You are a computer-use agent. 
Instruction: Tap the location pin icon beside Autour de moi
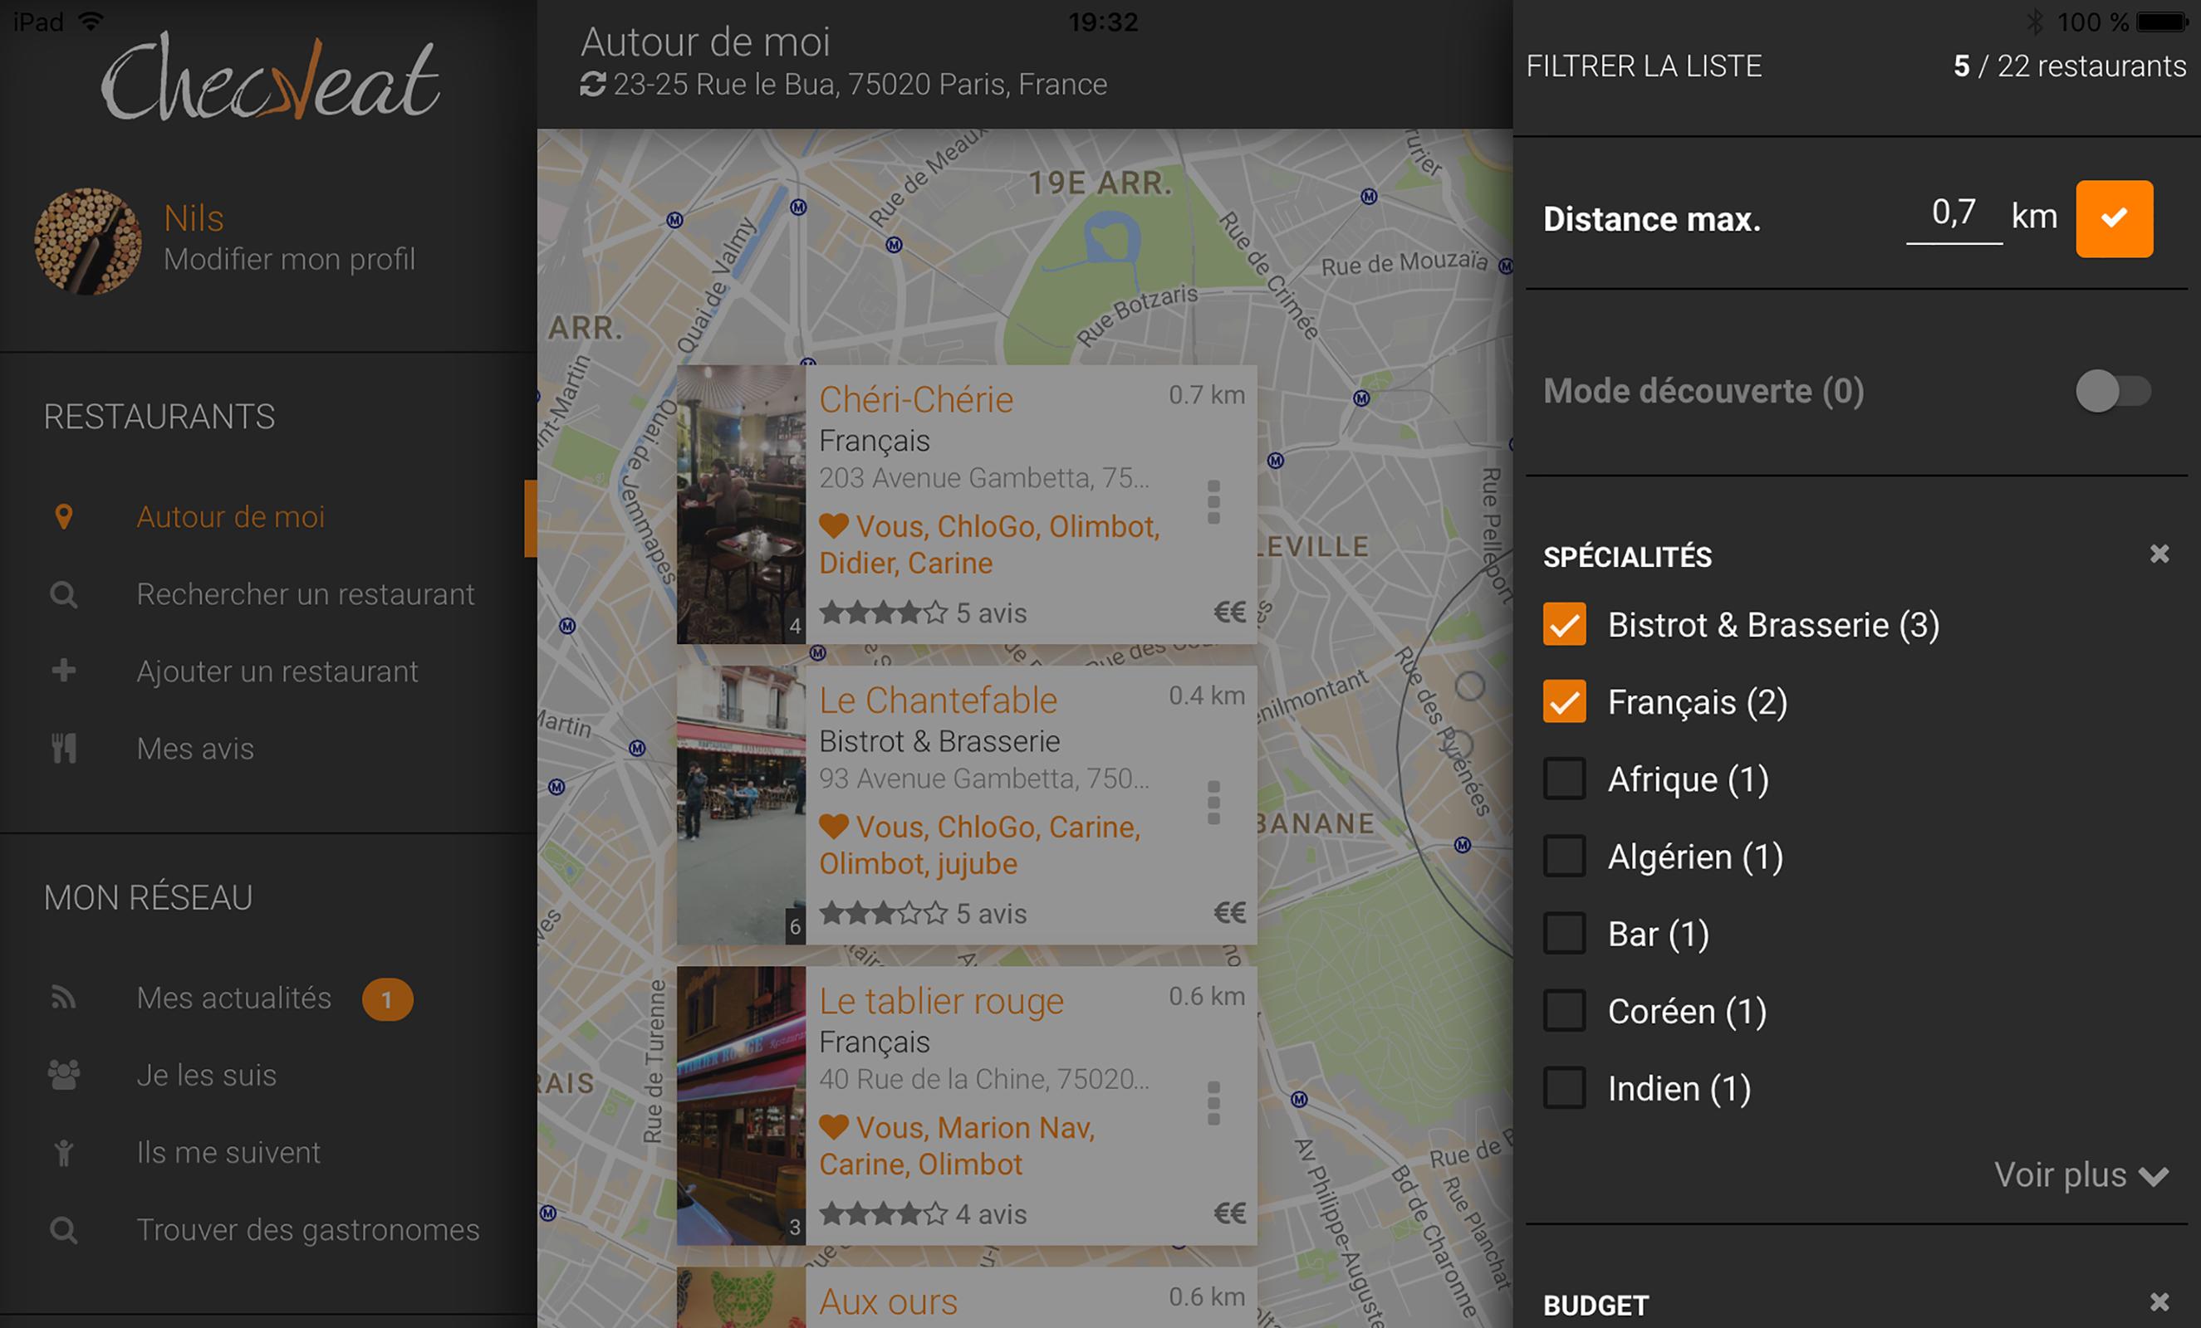63,517
